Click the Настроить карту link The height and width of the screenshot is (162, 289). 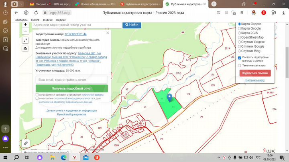(255, 80)
